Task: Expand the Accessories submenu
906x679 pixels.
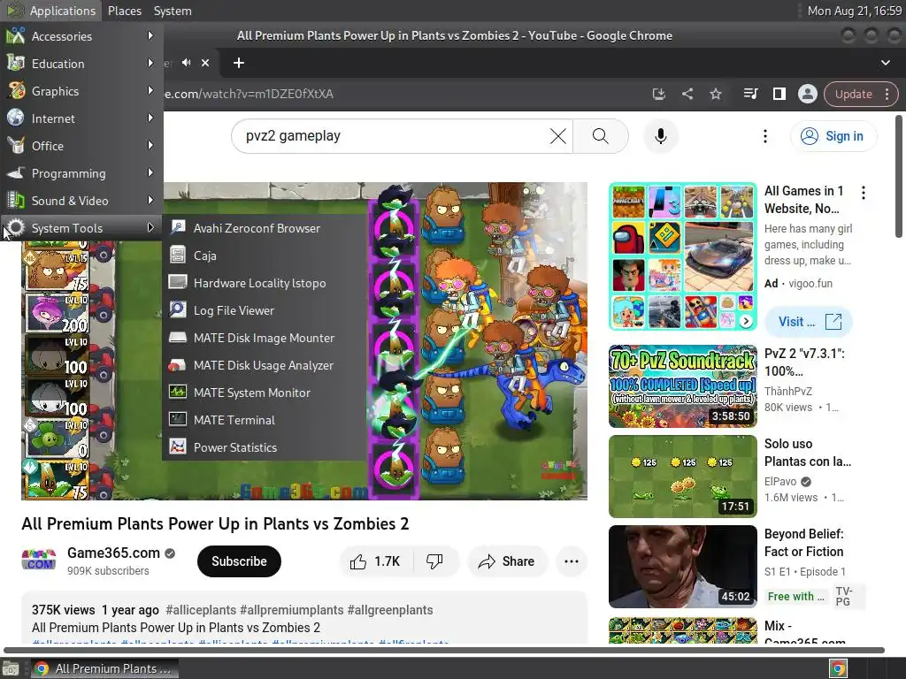Action: [81, 35]
